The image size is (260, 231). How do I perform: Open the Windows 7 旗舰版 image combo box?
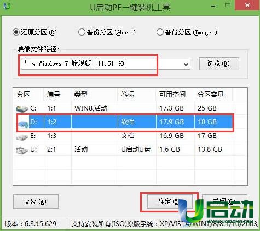tap(106, 64)
